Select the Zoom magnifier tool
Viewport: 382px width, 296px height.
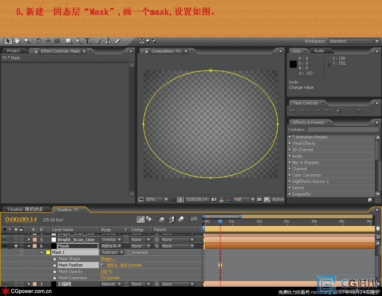click(27, 41)
